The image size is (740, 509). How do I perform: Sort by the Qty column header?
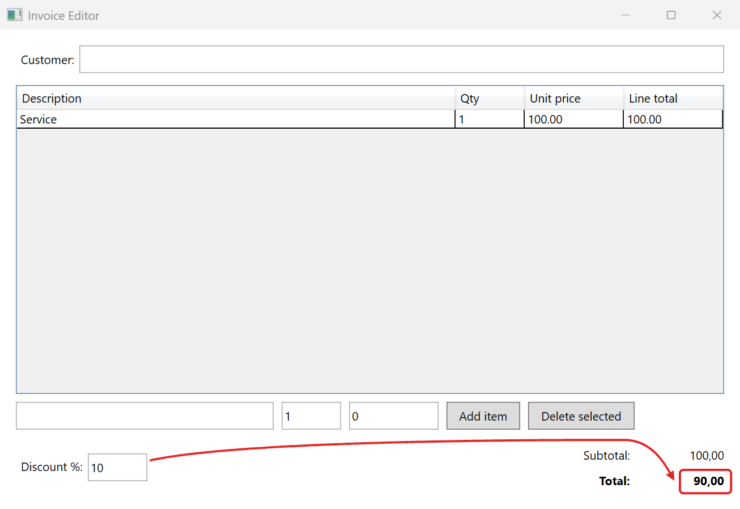pos(490,98)
